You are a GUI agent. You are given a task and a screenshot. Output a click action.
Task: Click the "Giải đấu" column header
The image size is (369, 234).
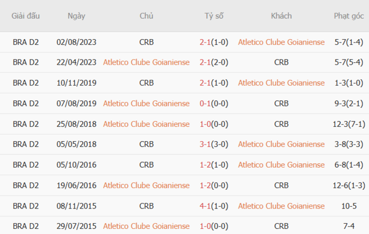(x=26, y=16)
